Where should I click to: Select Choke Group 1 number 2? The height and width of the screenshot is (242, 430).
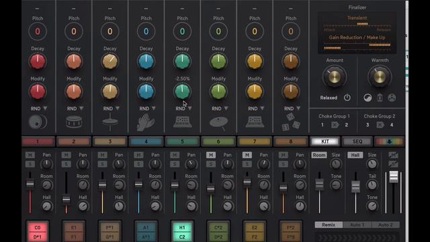(347, 125)
